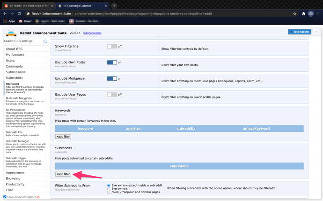
Task: Open the /r/Enhancement link
Action: pyautogui.click(x=92, y=33)
